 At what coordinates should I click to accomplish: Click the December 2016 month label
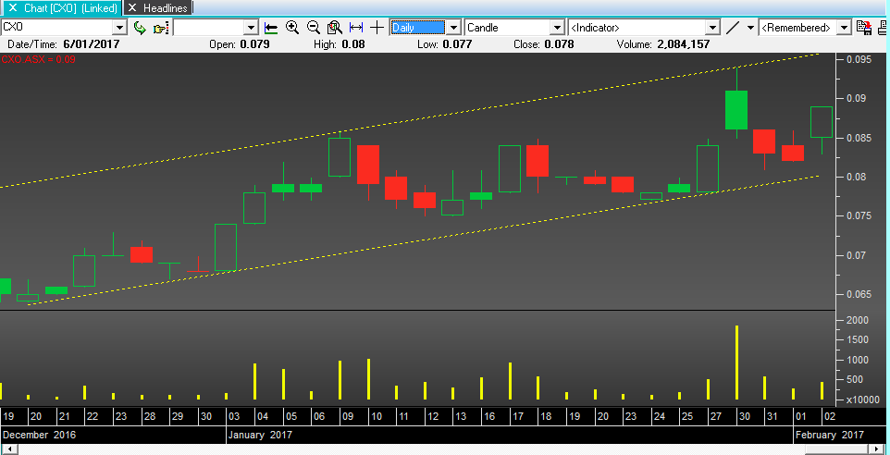(x=39, y=436)
